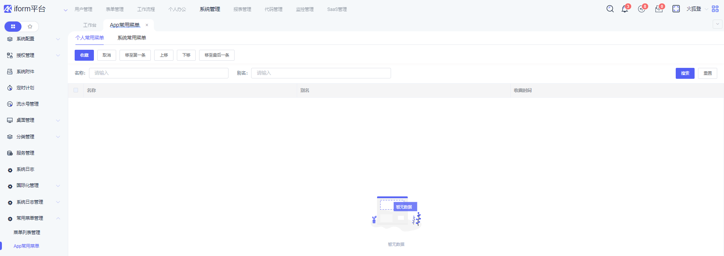Screen dimensions: 724x256
Task: Close the App常用菜单 tab
Action: tap(147, 25)
